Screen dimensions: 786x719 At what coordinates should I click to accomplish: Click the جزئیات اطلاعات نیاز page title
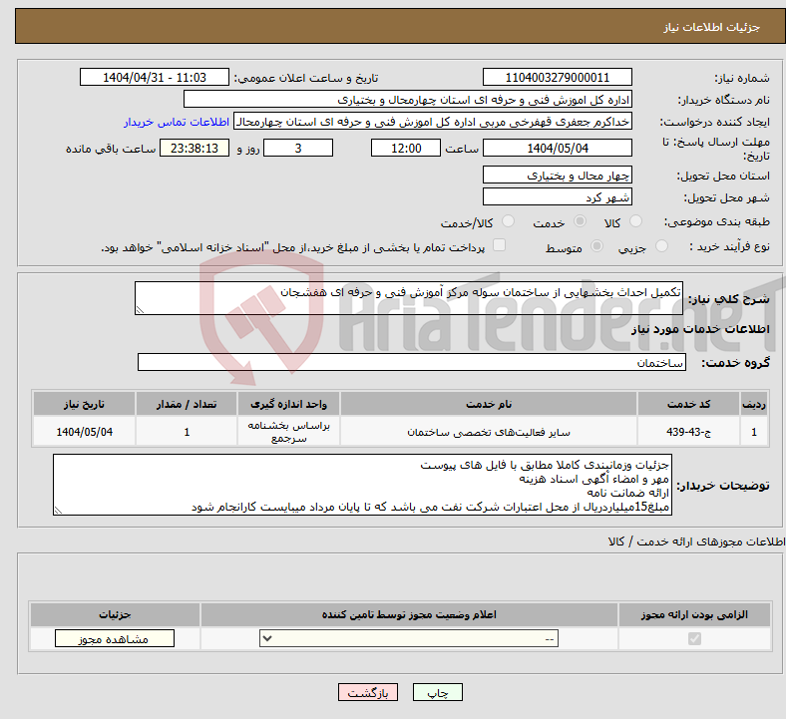(x=712, y=27)
